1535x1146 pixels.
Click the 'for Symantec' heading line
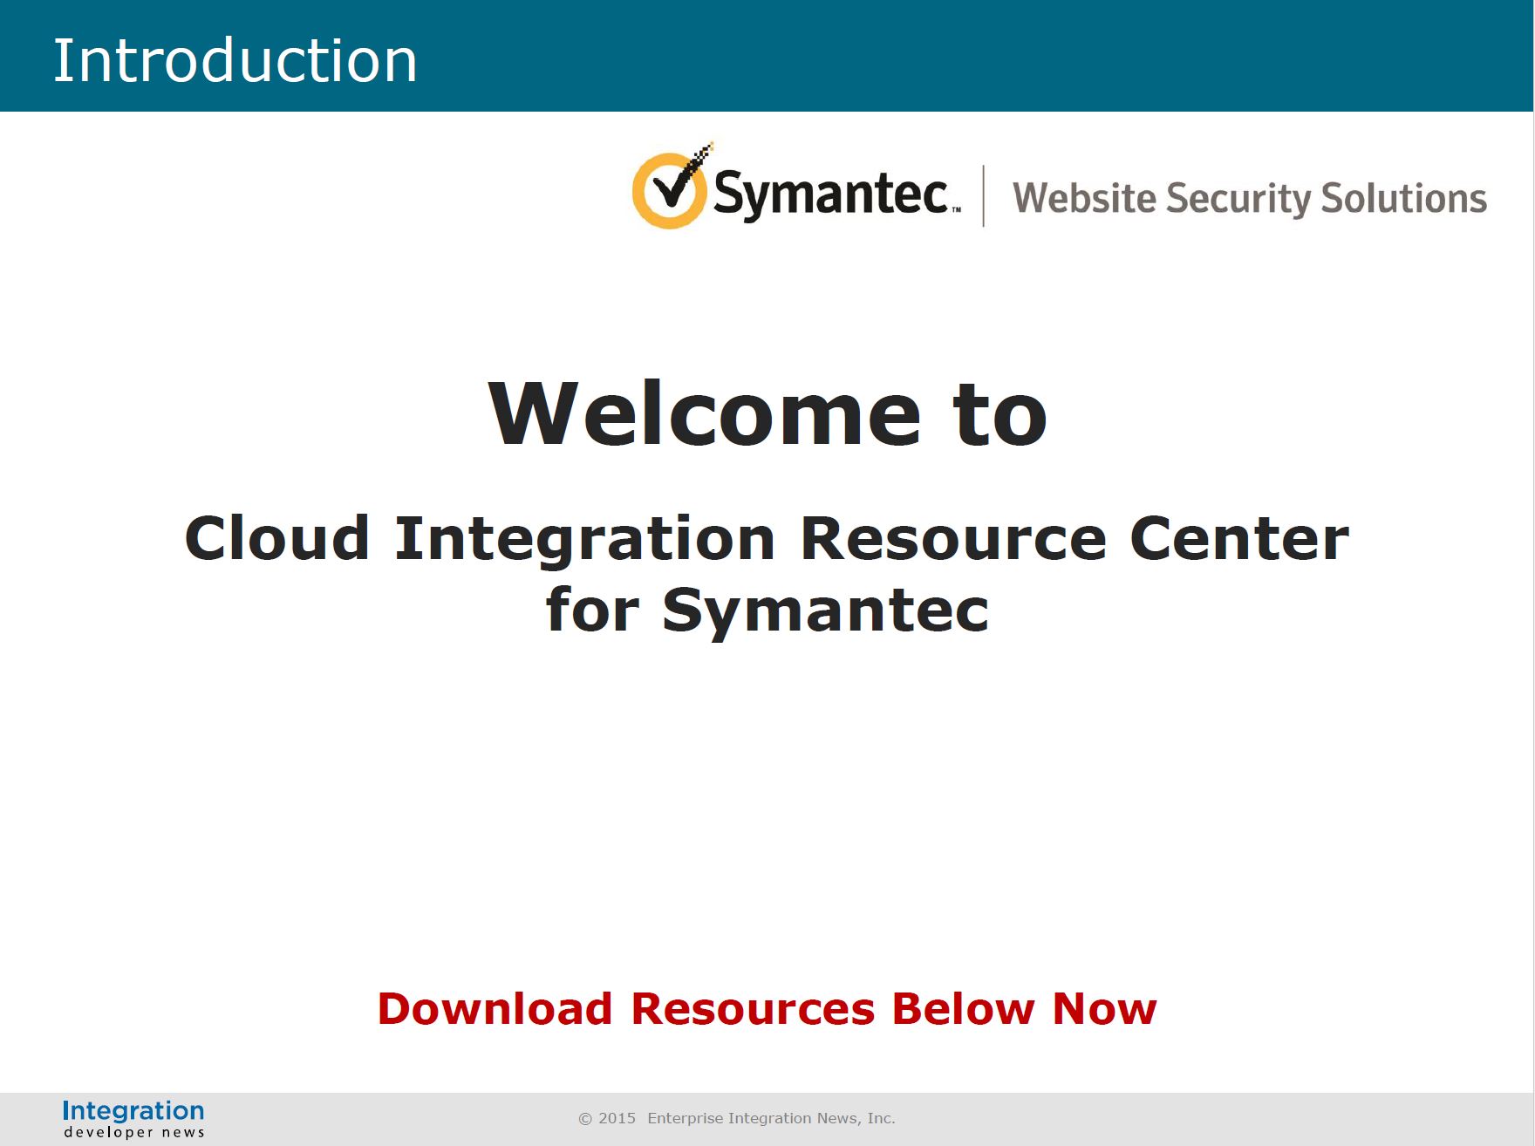tap(767, 611)
